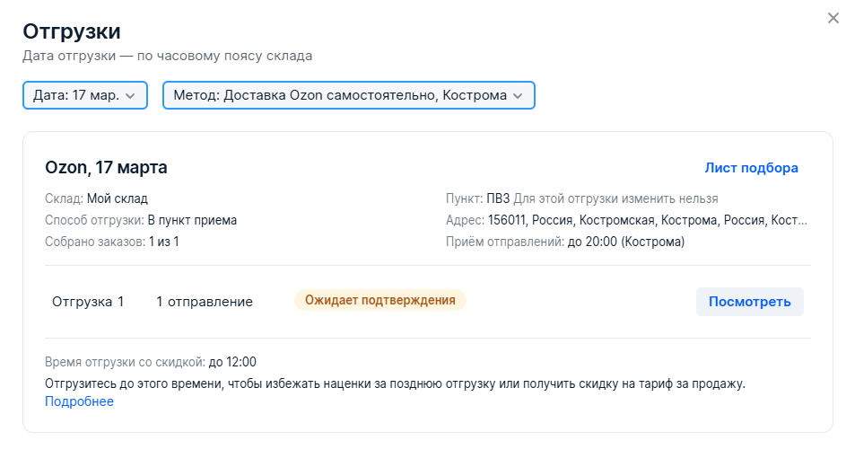Click Собрано заказов: 1 из 1
The image size is (846, 467).
pyautogui.click(x=111, y=242)
